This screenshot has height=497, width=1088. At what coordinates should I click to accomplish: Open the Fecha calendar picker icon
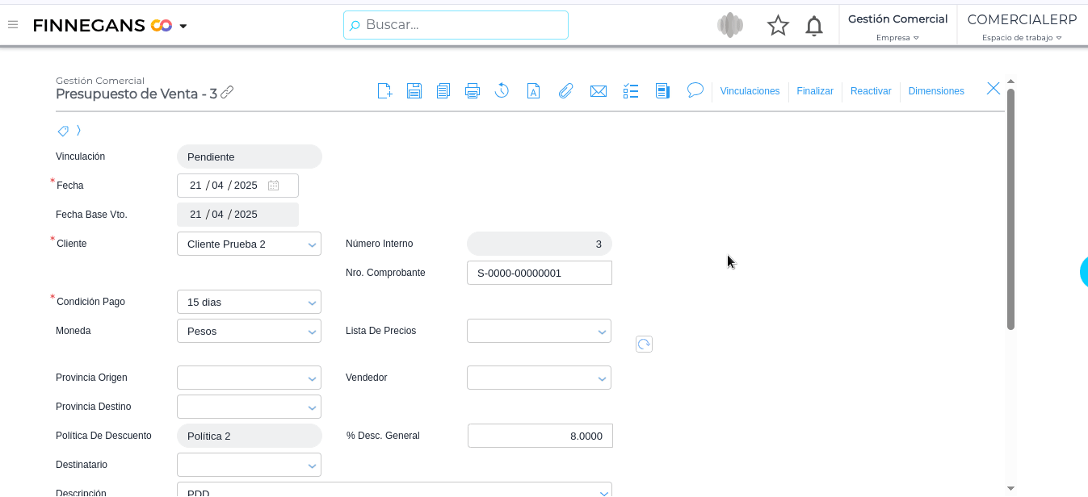(273, 186)
